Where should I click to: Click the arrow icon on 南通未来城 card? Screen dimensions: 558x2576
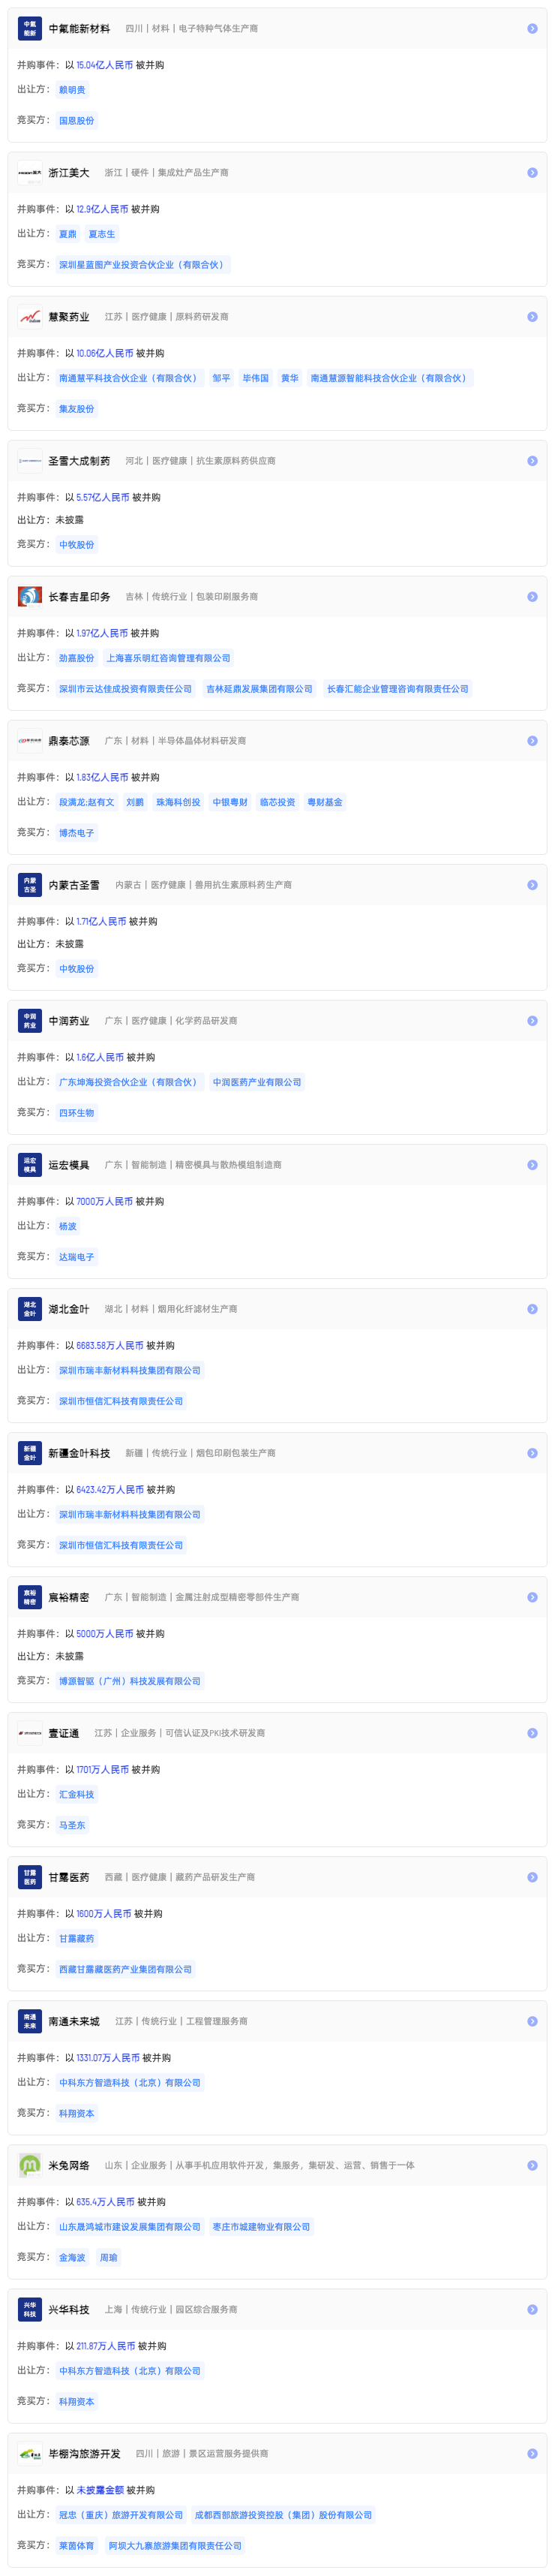pos(532,2021)
